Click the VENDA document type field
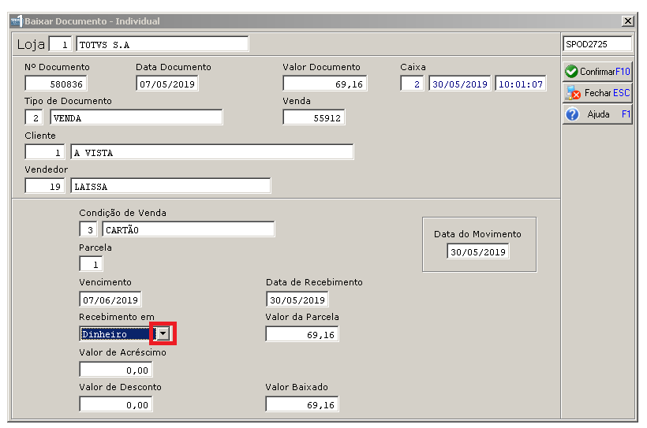 point(137,117)
